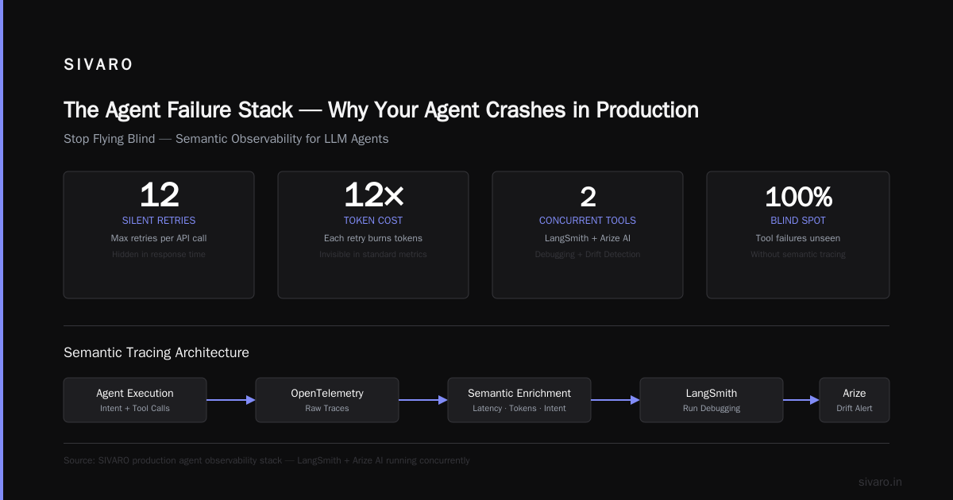Select the 'Agent Execution' pipeline box
953x500 pixels.
tap(135, 400)
